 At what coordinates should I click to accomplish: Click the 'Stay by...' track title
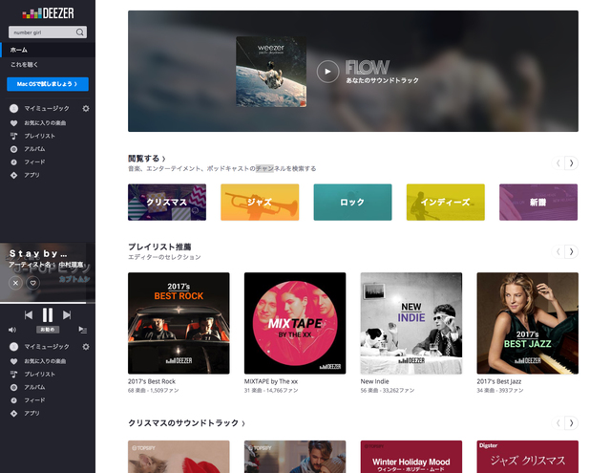tap(38, 254)
